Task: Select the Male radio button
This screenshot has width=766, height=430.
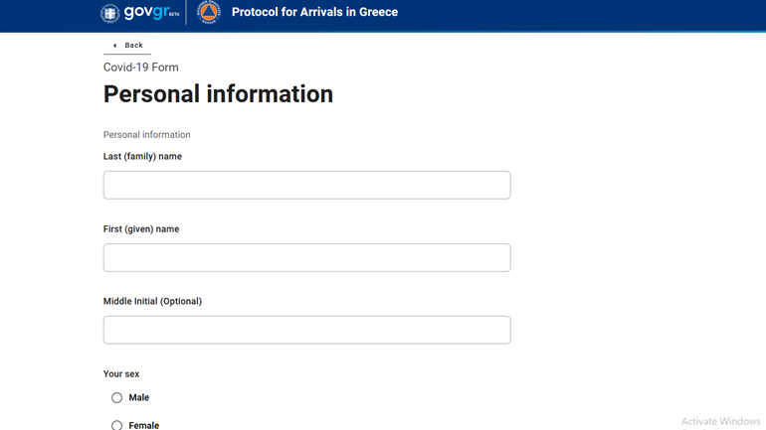Action: pos(117,397)
